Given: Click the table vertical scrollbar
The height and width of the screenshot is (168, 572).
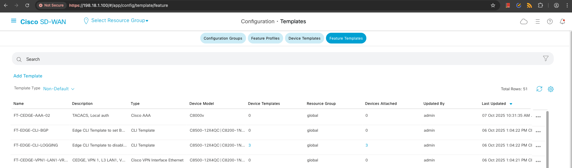Looking at the screenshot, I should (x=547, y=139).
